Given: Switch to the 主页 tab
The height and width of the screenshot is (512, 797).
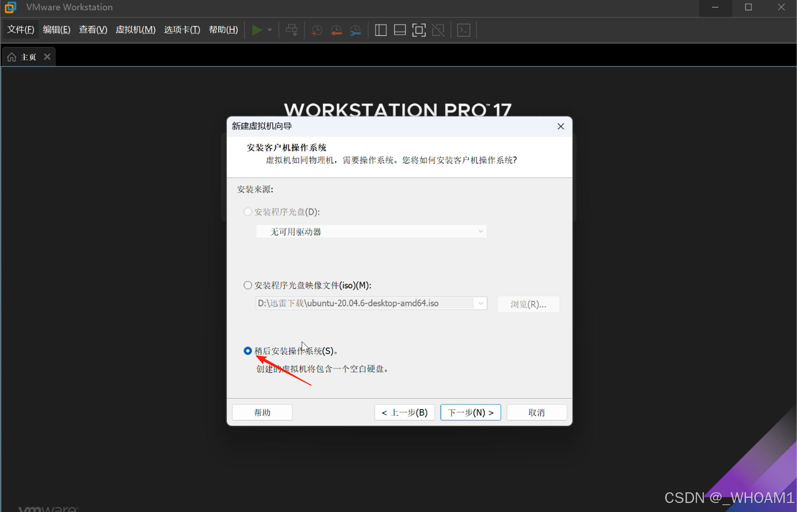Looking at the screenshot, I should coord(29,57).
